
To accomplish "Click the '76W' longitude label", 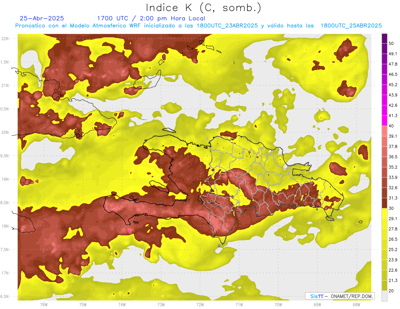I will pos(44,305).
